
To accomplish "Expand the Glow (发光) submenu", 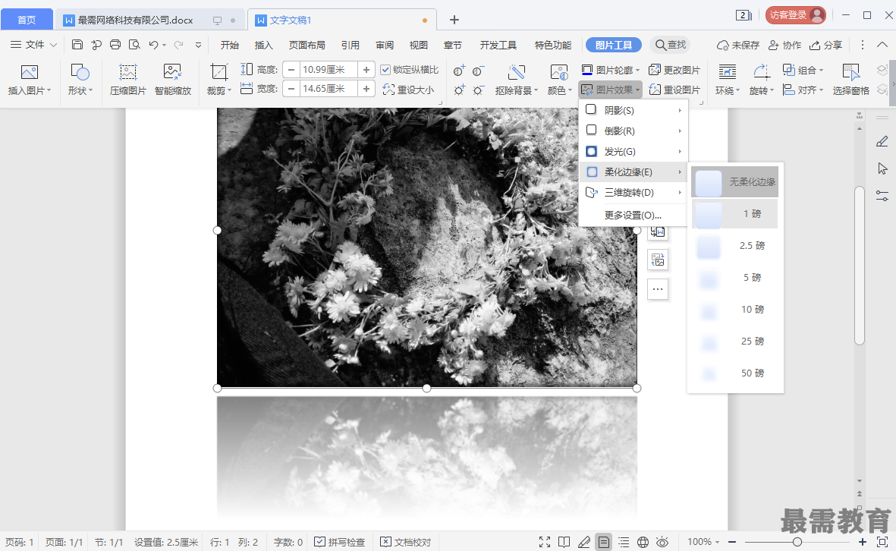I will (633, 152).
